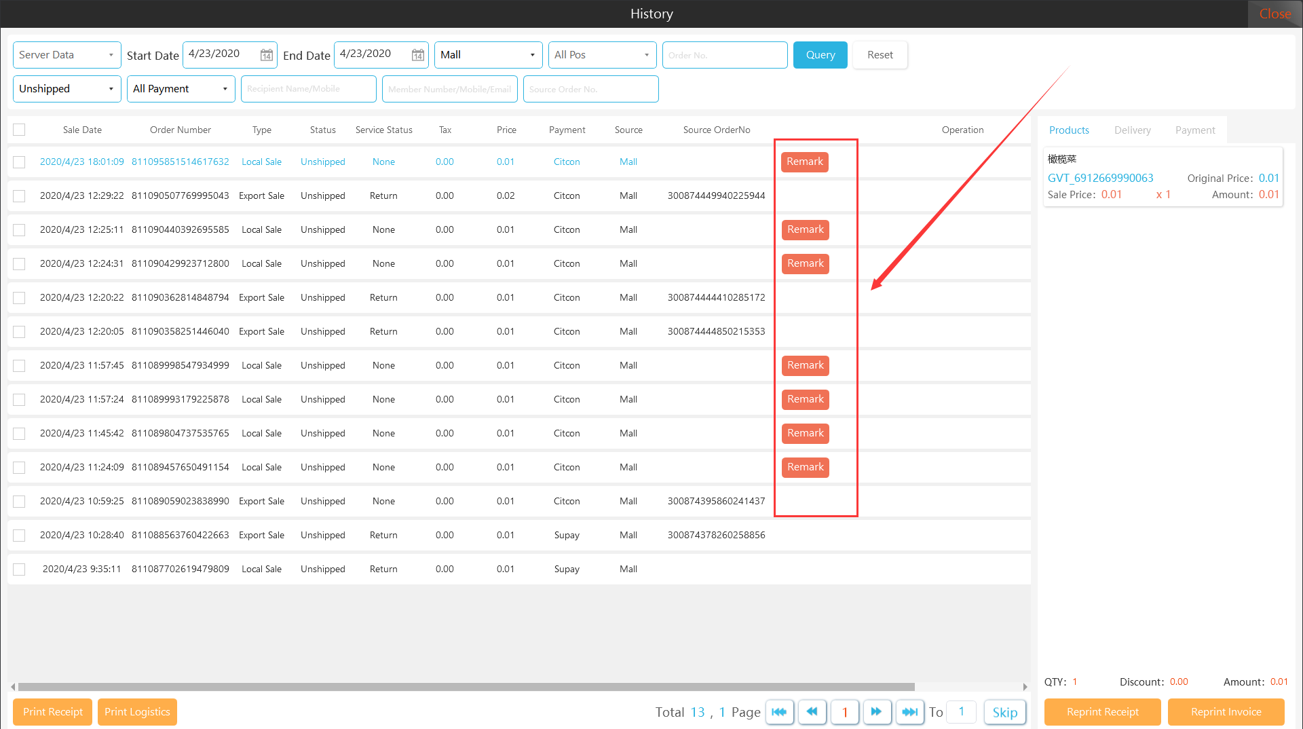Switch to the Payment tab
1303x729 pixels.
coord(1195,130)
